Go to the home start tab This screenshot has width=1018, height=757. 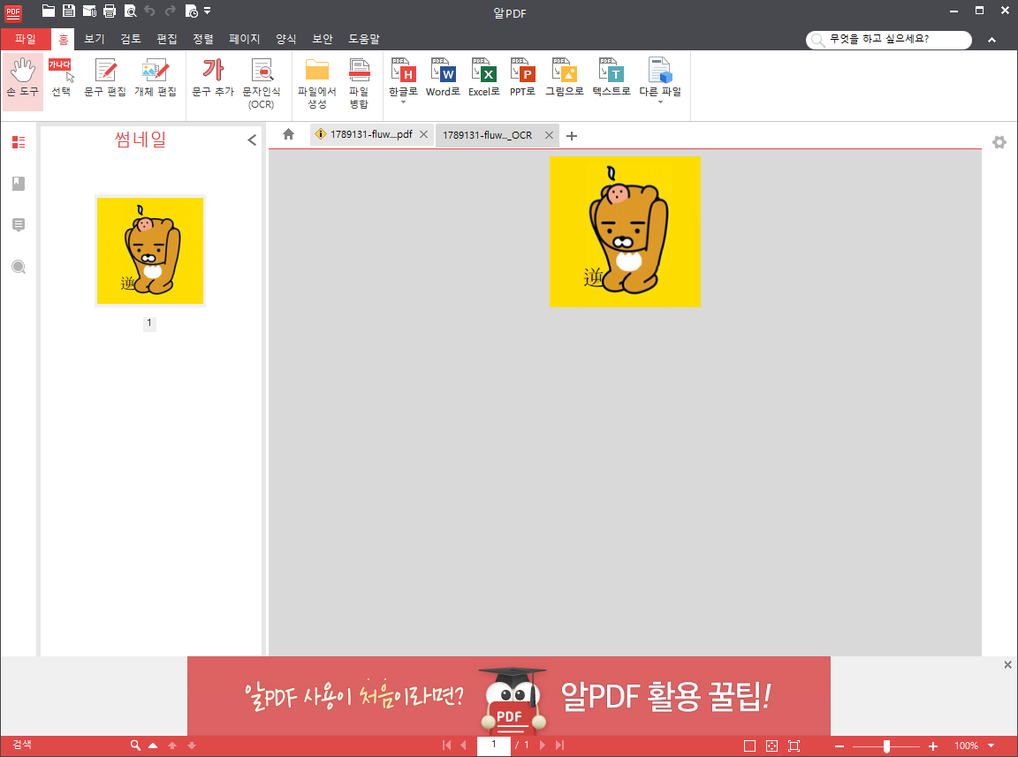pos(289,134)
